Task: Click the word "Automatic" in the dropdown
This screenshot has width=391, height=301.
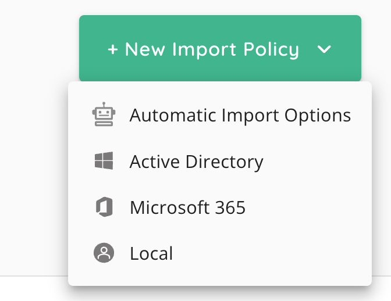Action: 173,115
